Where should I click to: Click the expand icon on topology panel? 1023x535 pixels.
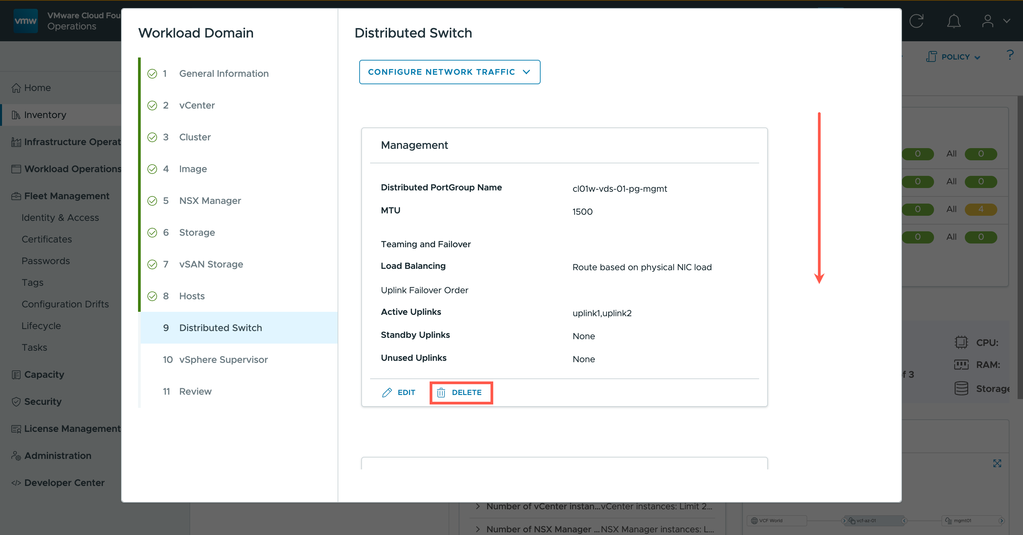pos(997,463)
